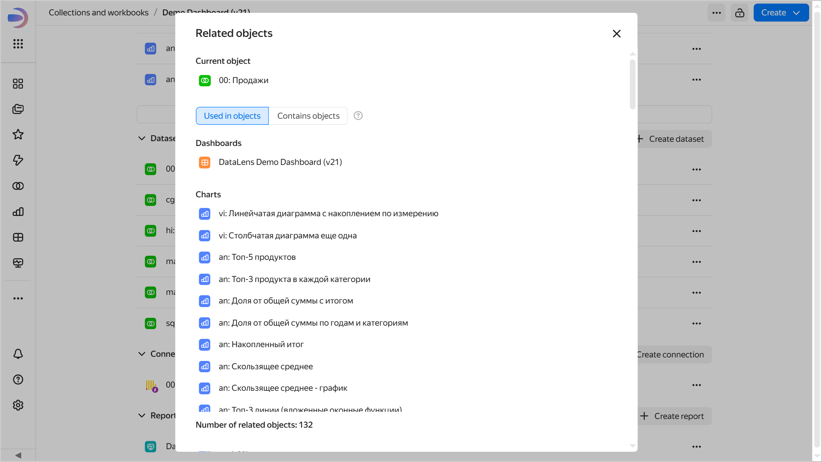Click the favorites star icon in the sidebar
Image resolution: width=822 pixels, height=462 pixels.
(18, 134)
